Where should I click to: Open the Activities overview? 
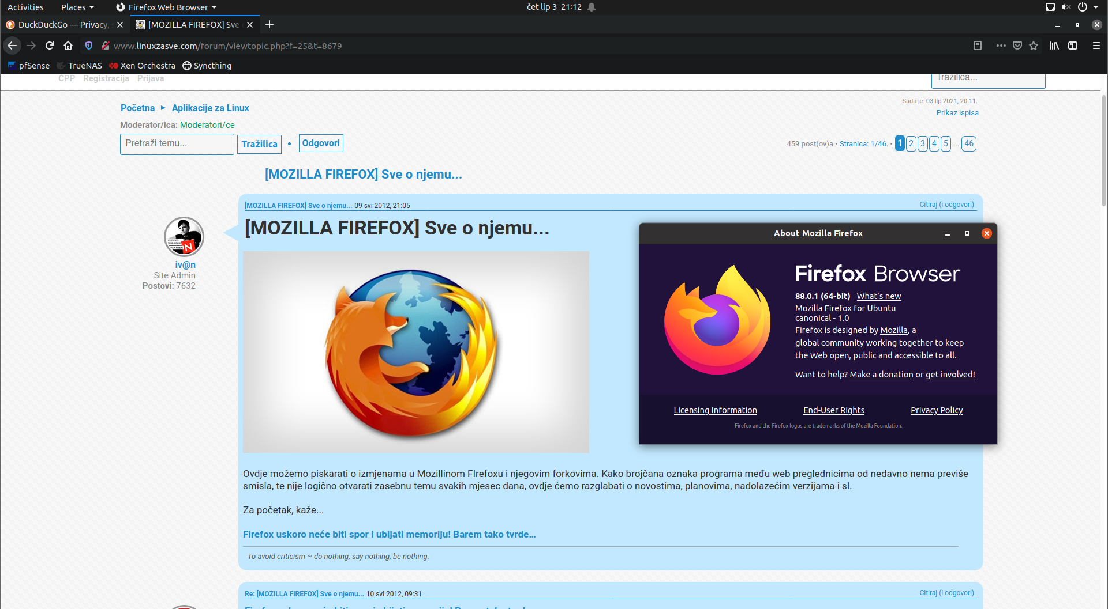tap(25, 7)
